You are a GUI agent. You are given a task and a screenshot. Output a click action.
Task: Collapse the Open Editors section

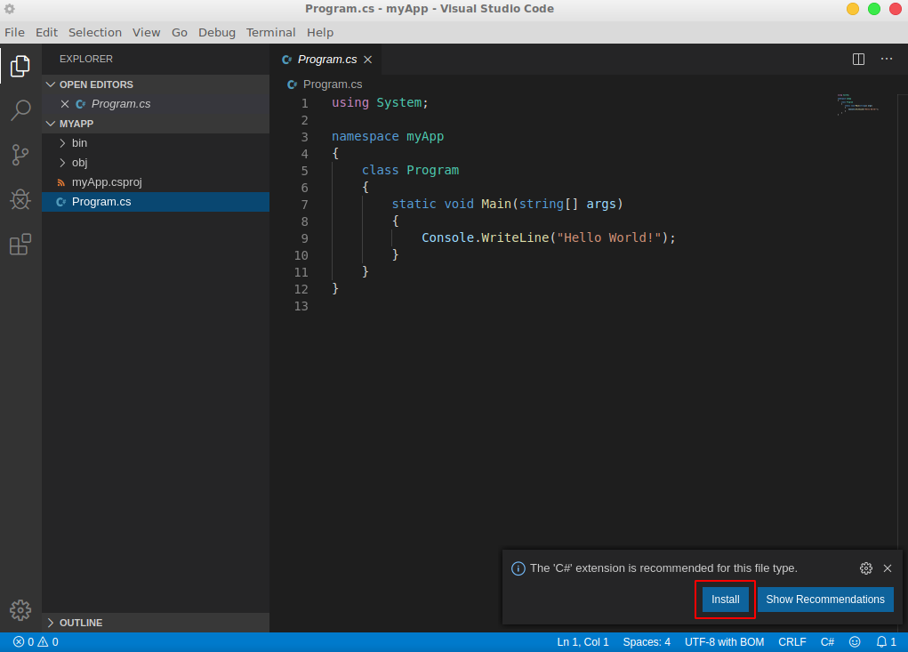click(51, 85)
